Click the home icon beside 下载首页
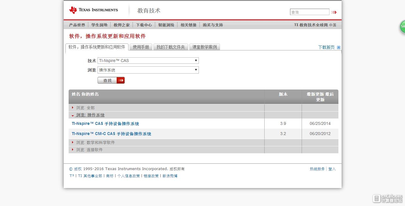 [339, 48]
